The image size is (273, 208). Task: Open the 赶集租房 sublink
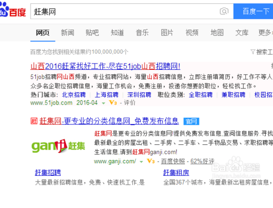point(176,173)
